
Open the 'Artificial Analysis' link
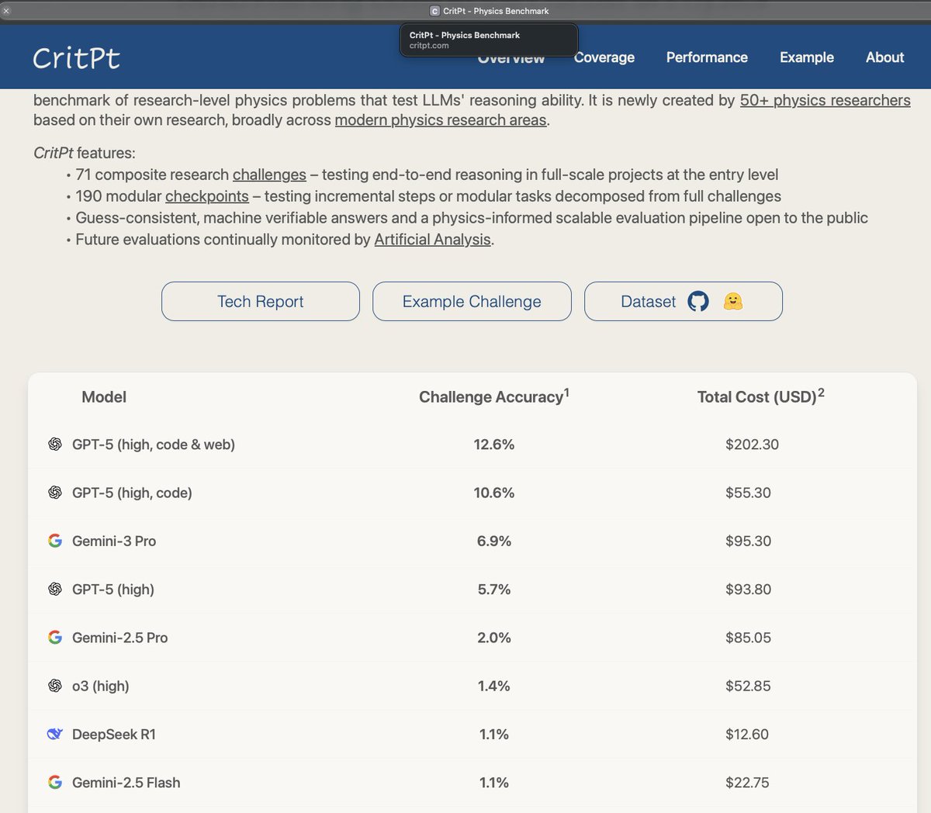click(x=432, y=240)
